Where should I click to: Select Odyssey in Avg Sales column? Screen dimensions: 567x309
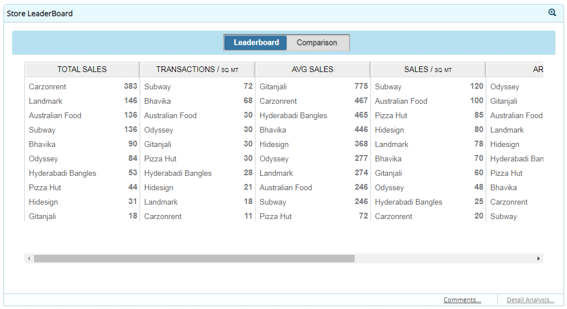click(x=274, y=159)
